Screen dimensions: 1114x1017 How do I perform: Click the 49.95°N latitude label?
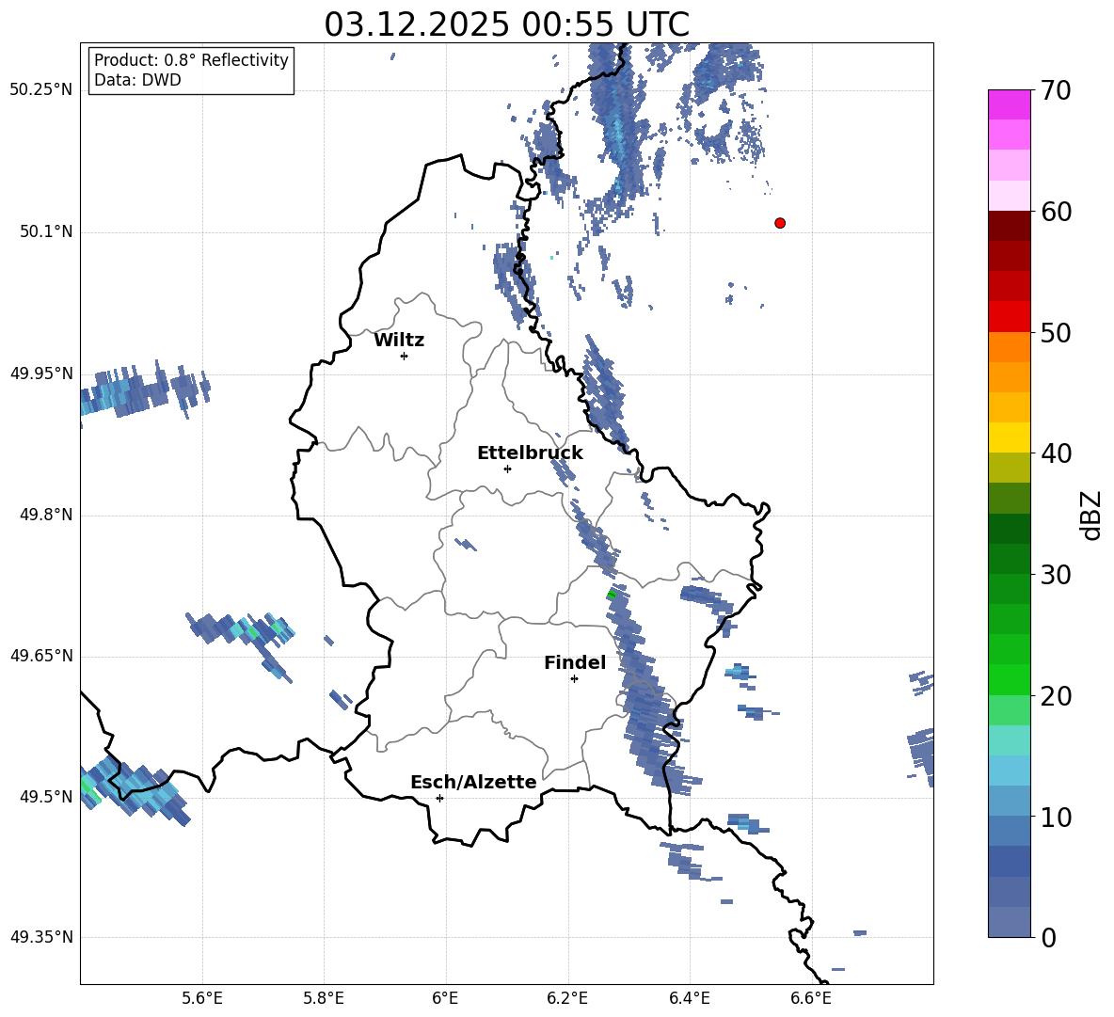(x=40, y=373)
